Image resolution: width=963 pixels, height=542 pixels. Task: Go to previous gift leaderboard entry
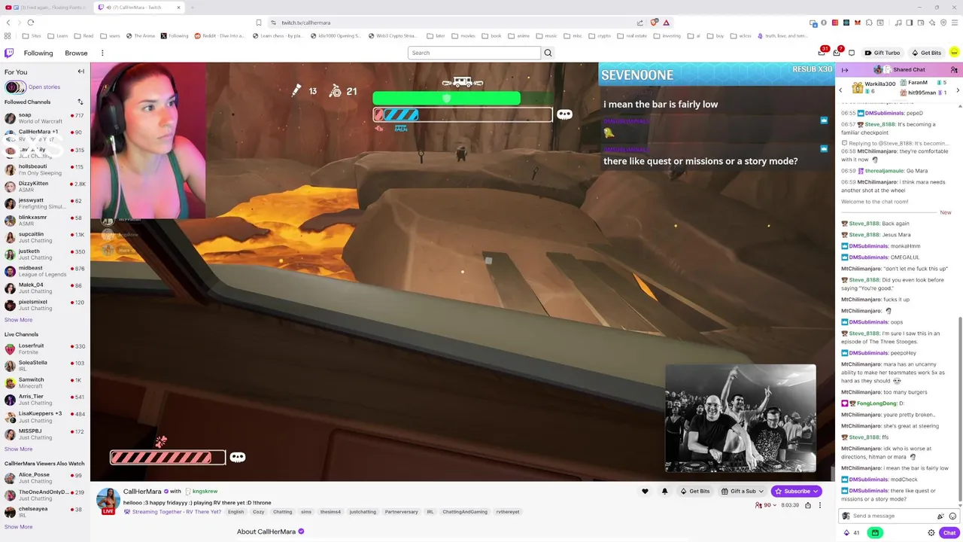841,90
